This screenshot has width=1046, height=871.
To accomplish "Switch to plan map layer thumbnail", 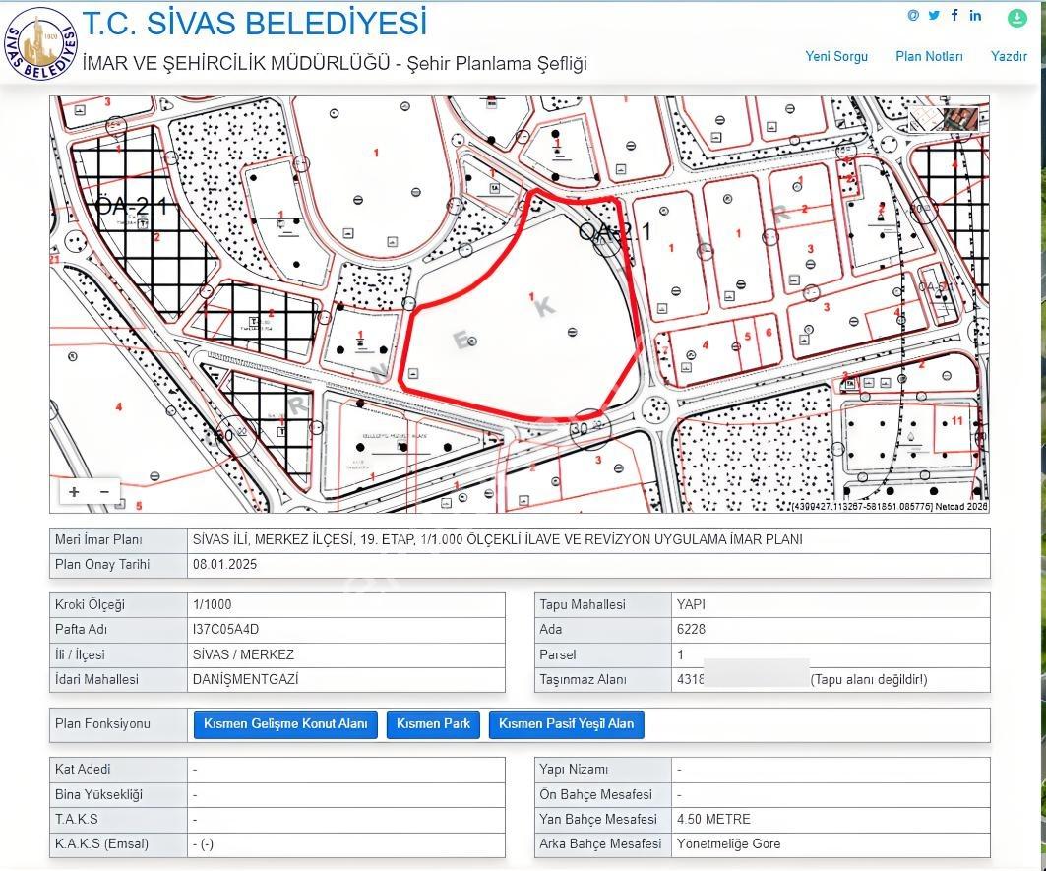I will point(927,119).
